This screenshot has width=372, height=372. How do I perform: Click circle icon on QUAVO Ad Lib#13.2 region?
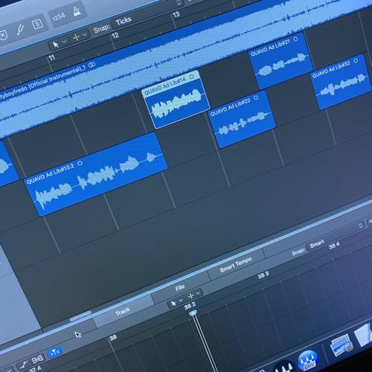click(x=80, y=164)
